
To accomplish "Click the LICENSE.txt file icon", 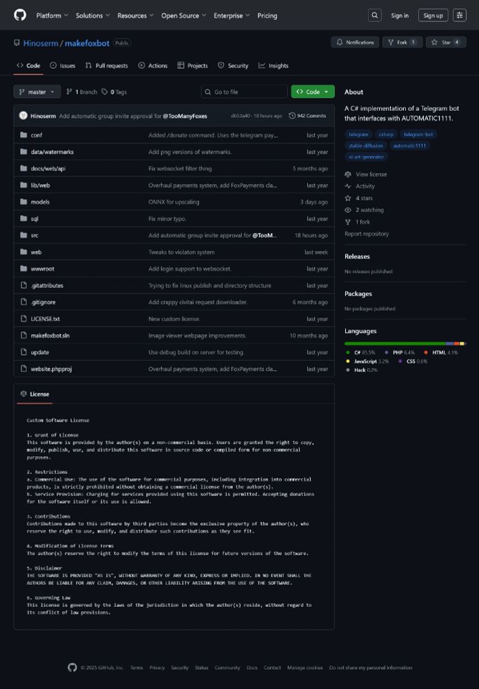I will click(23, 318).
